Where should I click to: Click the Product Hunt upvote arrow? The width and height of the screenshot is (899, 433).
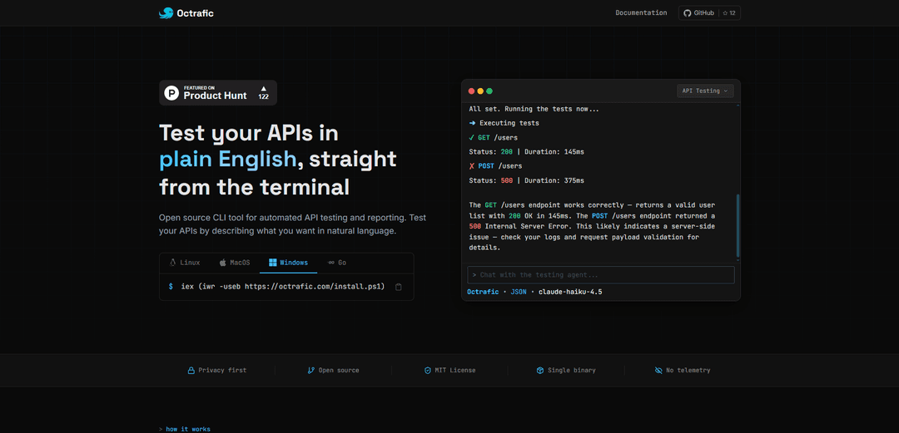tap(263, 88)
